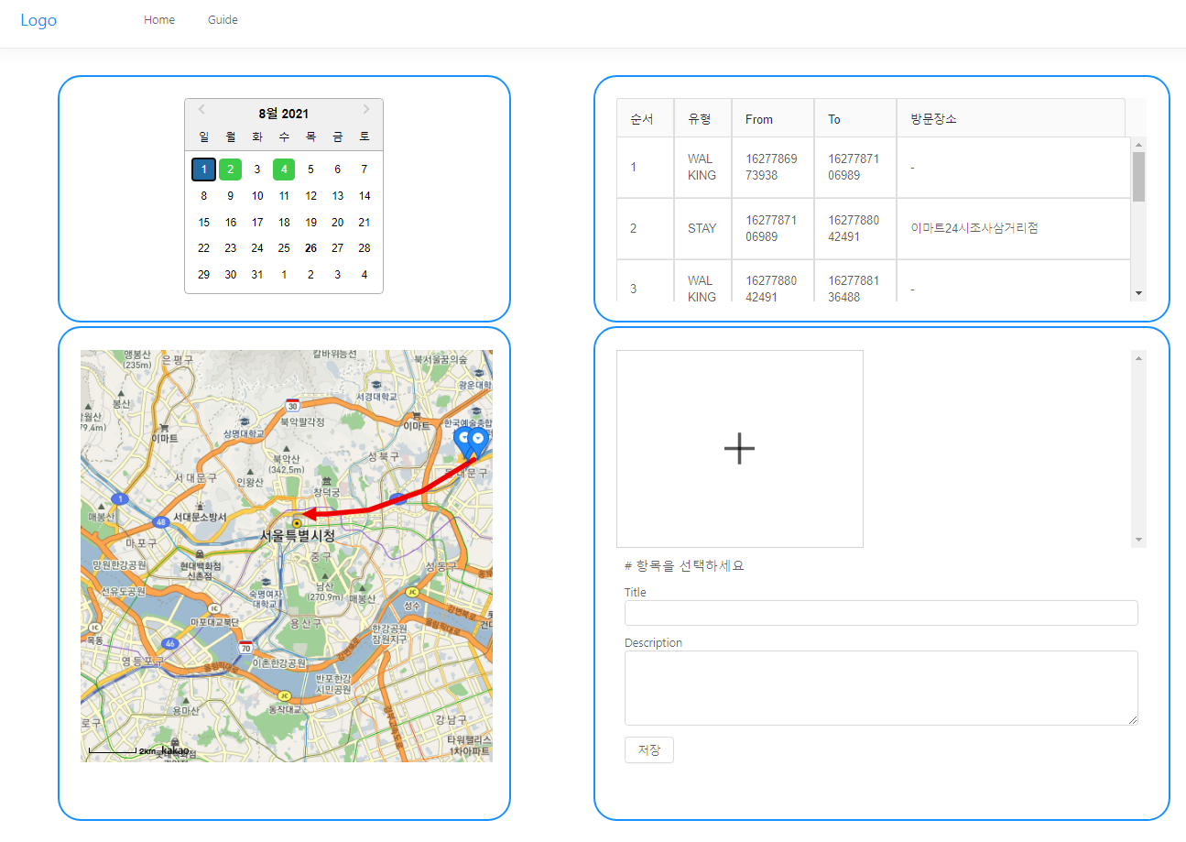Toggle the green highlighted date August 4
The height and width of the screenshot is (842, 1186).
(x=284, y=169)
